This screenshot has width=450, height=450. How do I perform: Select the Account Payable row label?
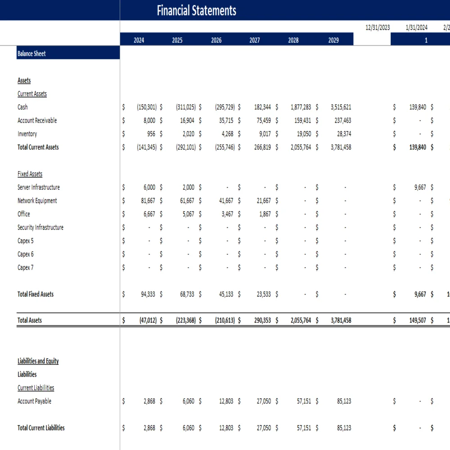pyautogui.click(x=34, y=401)
